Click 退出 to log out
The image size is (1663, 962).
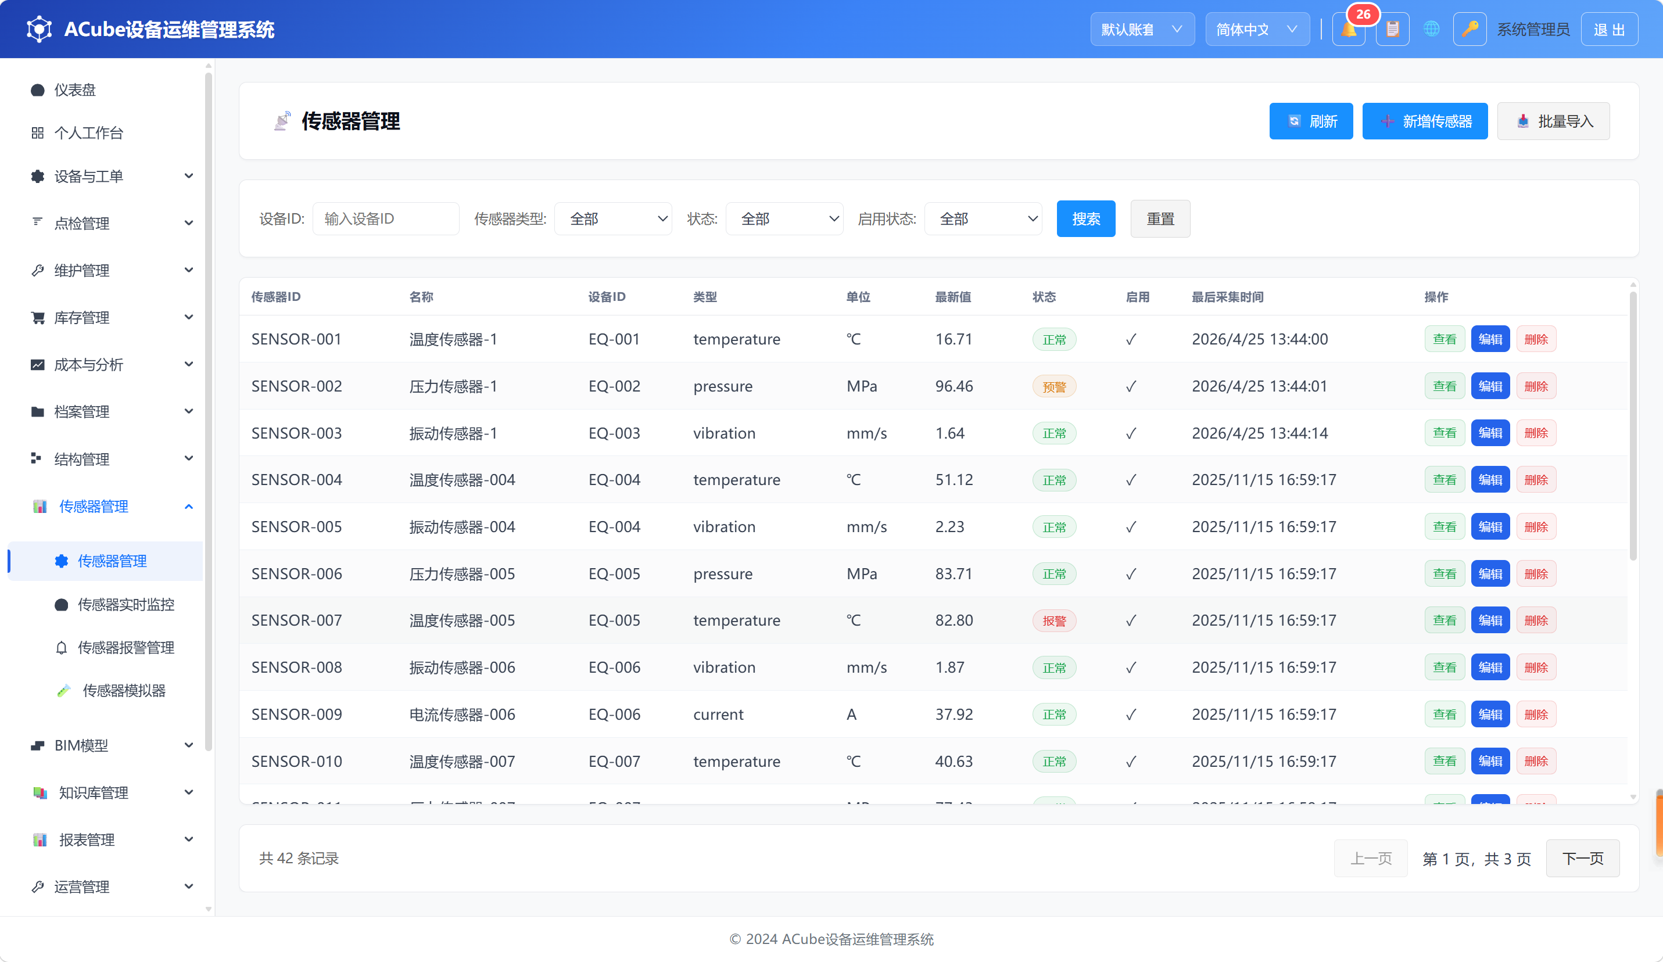1609,30
